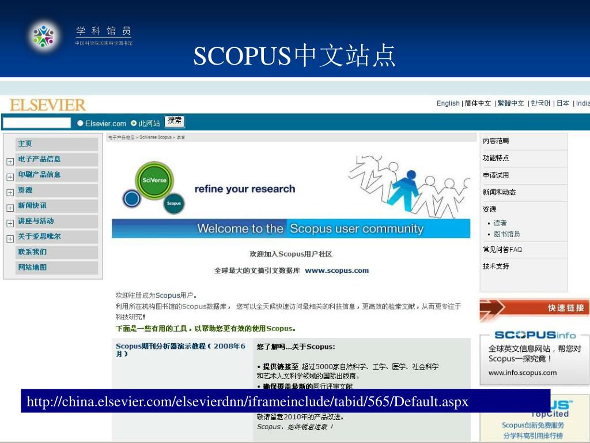Select the Elsevier.com radio button
The image size is (590, 443).
(80, 123)
